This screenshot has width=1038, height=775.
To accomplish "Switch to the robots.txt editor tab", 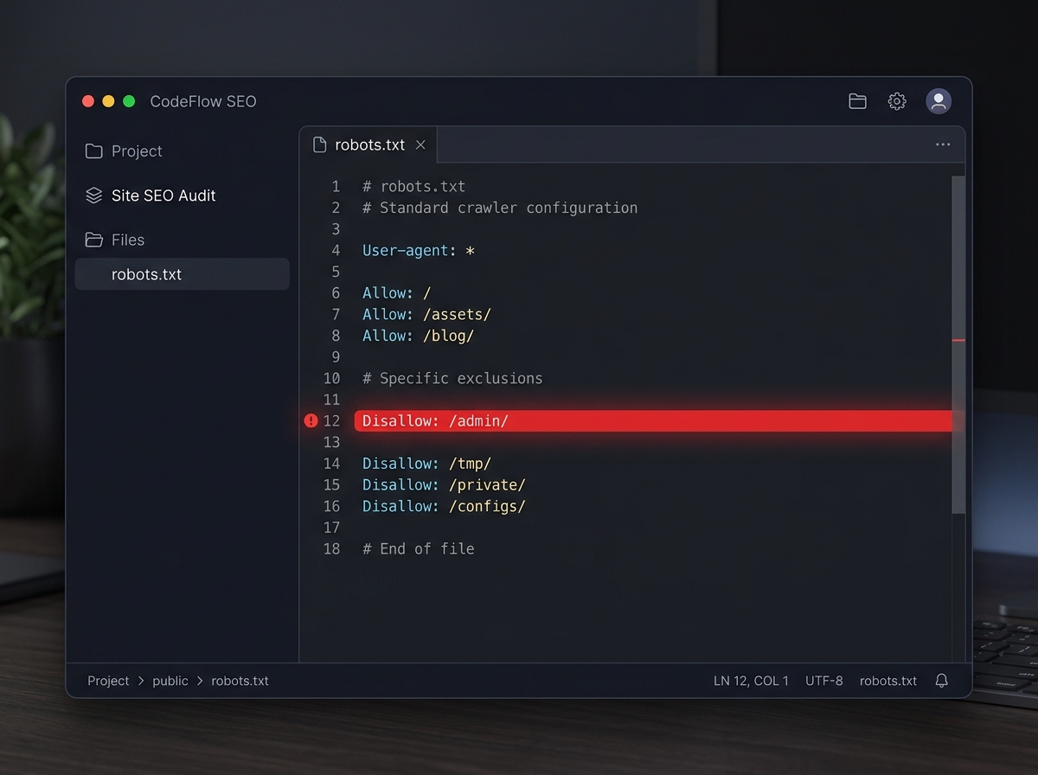I will click(x=368, y=145).
